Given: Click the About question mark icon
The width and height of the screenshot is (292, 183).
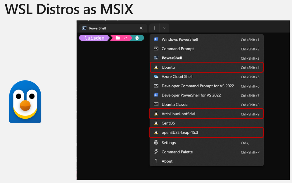Looking at the screenshot, I should 156,161.
